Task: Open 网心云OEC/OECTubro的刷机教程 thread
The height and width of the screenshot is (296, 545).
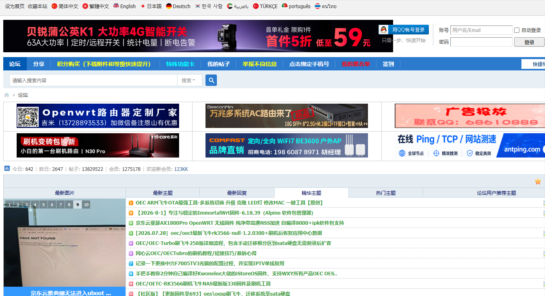Action: [x=196, y=253]
